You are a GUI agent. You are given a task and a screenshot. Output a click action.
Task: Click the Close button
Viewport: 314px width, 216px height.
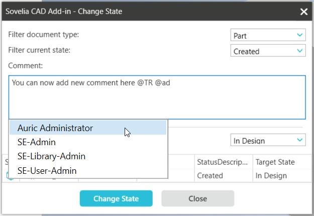197,198
